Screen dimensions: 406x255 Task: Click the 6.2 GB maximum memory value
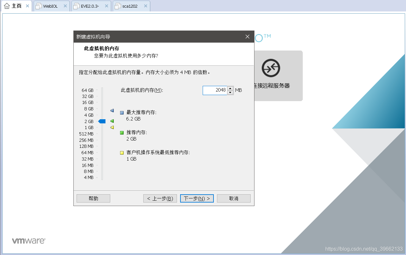(133, 119)
